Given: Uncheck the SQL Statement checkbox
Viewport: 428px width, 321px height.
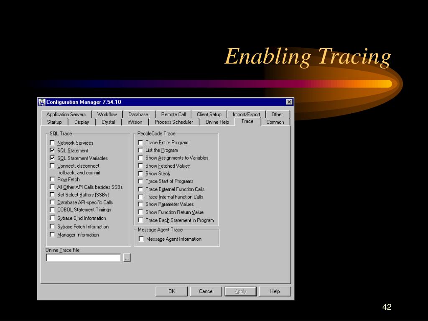Looking at the screenshot, I should click(52, 150).
